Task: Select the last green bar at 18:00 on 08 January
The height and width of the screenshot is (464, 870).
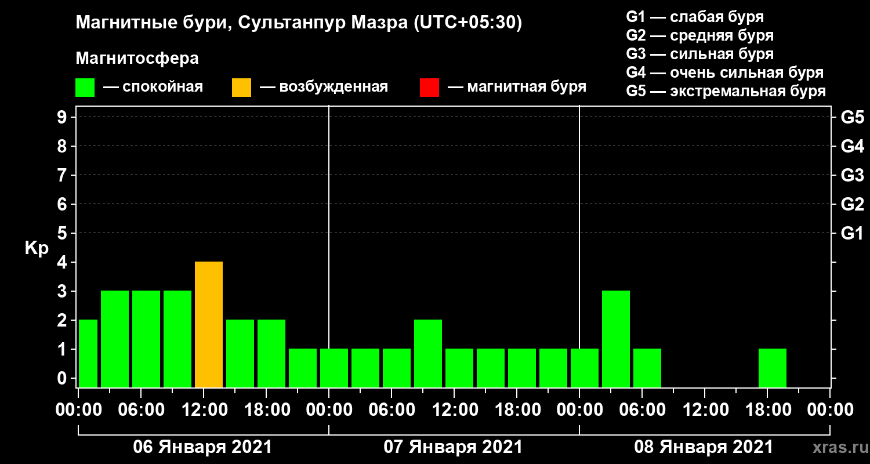Action: 773,368
